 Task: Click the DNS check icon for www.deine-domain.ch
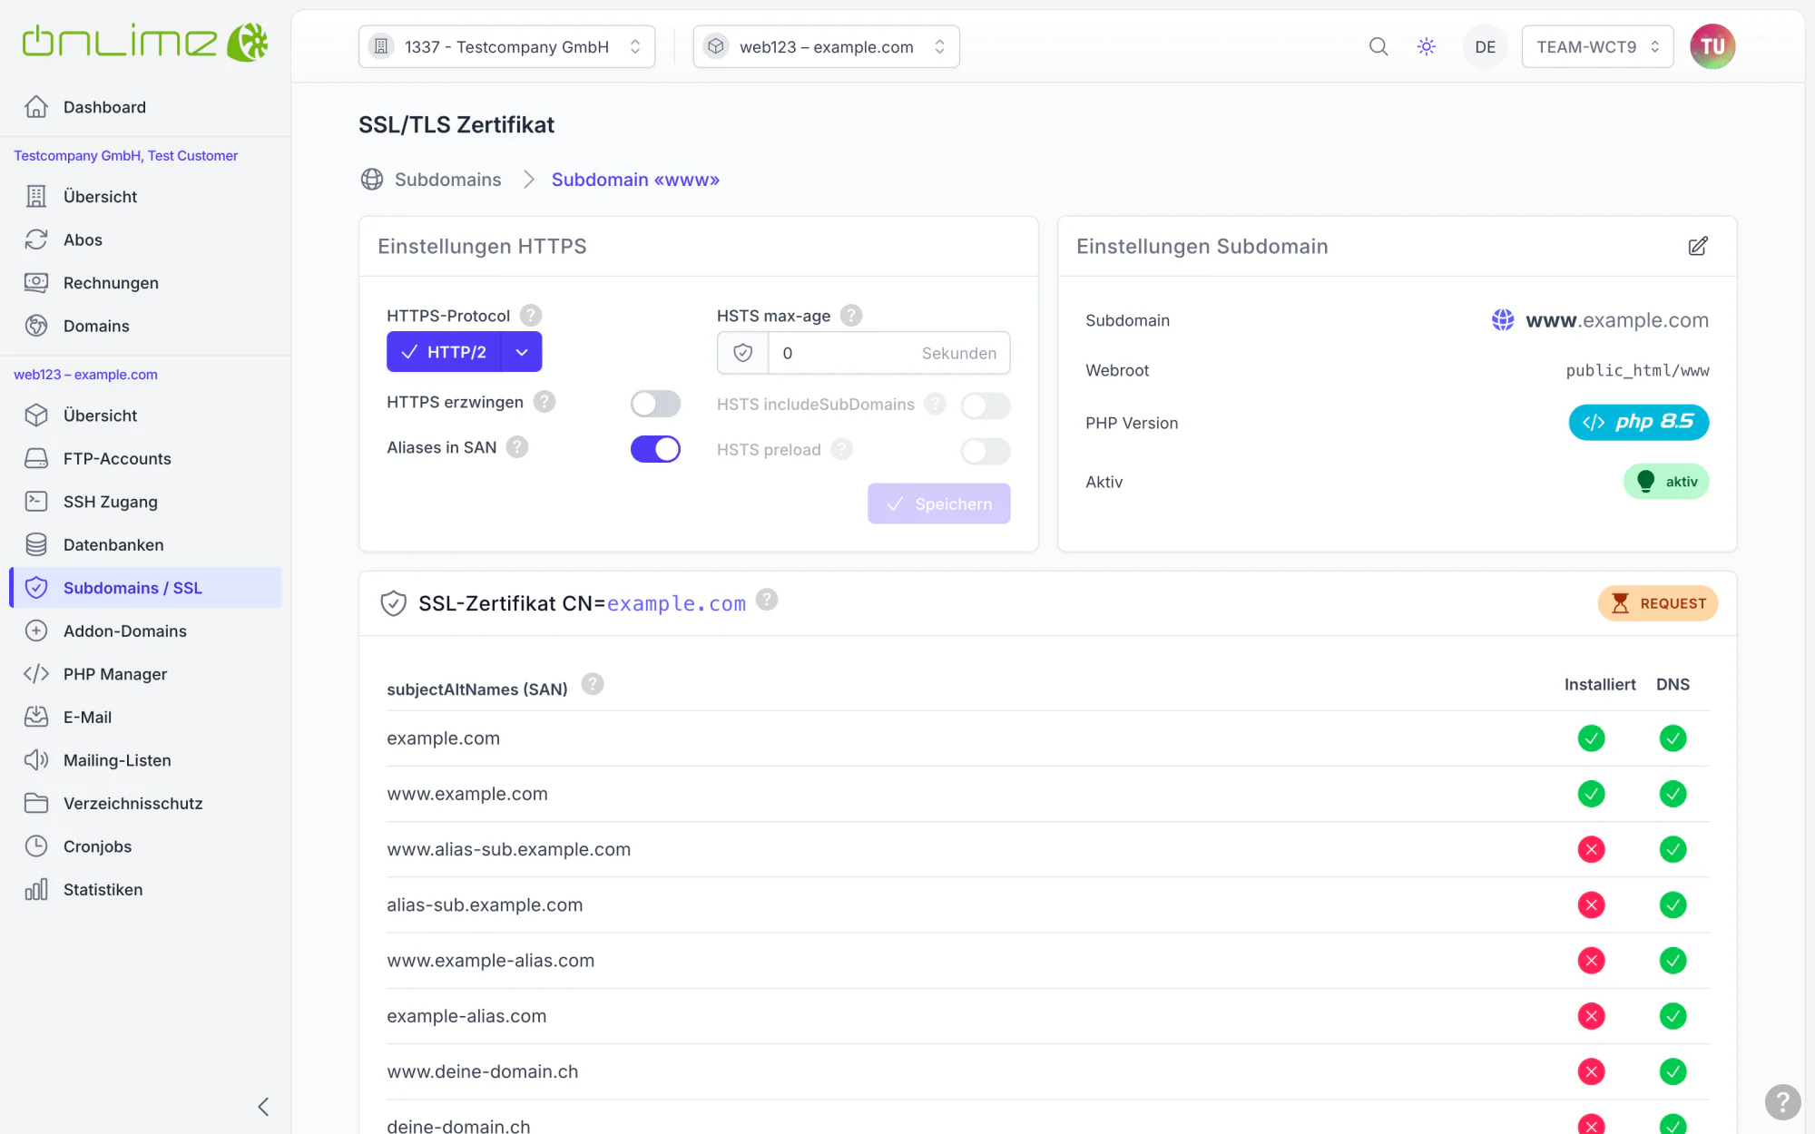[1673, 1071]
